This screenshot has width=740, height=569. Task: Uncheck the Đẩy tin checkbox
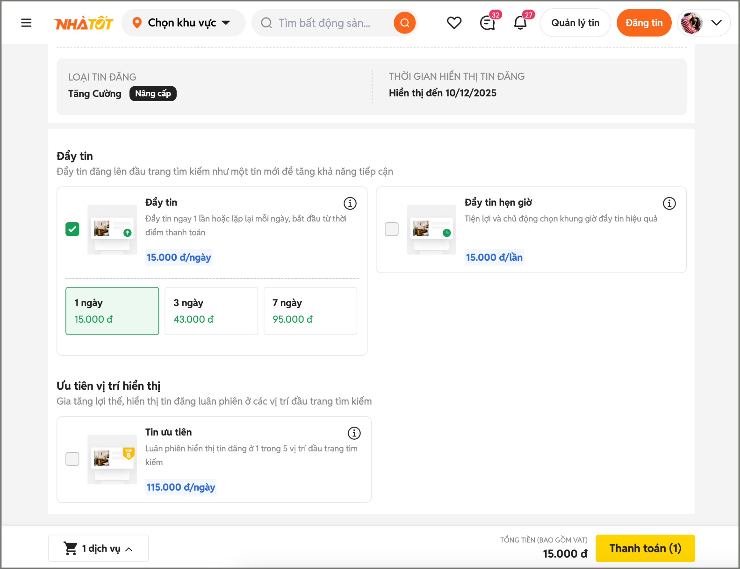click(72, 229)
